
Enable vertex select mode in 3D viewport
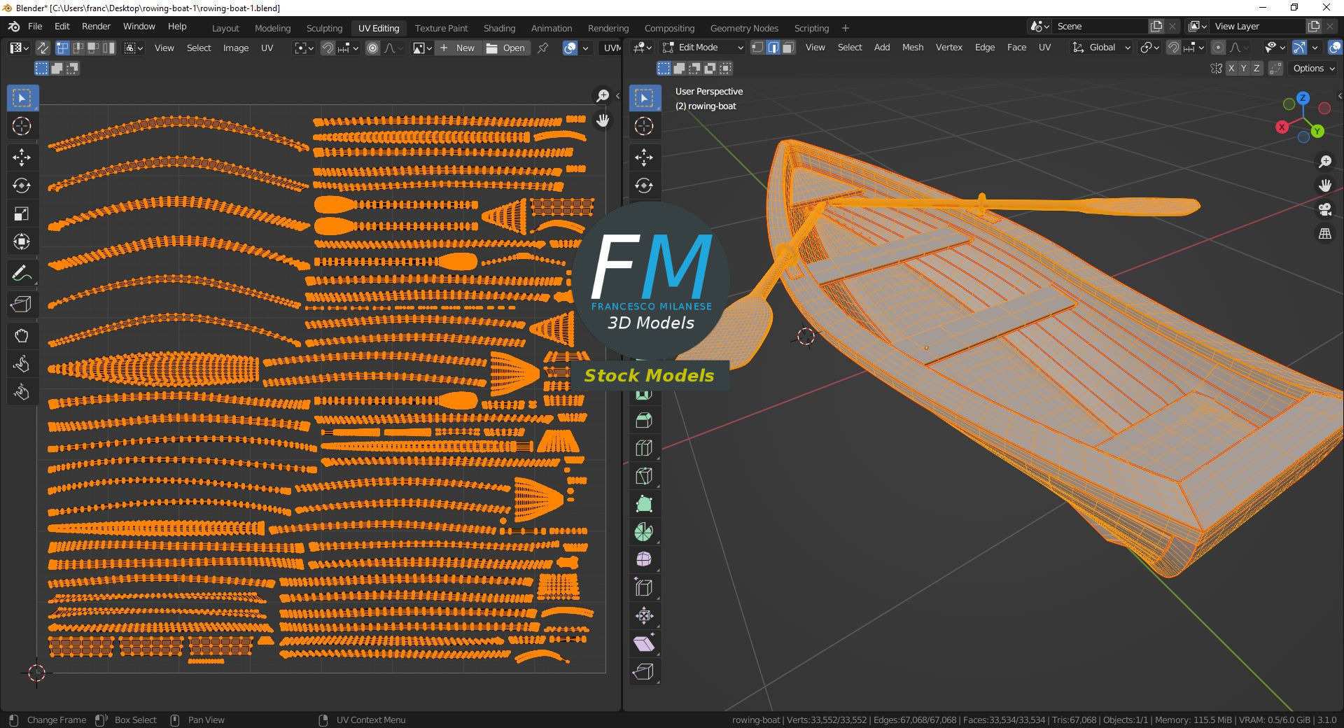(x=757, y=48)
